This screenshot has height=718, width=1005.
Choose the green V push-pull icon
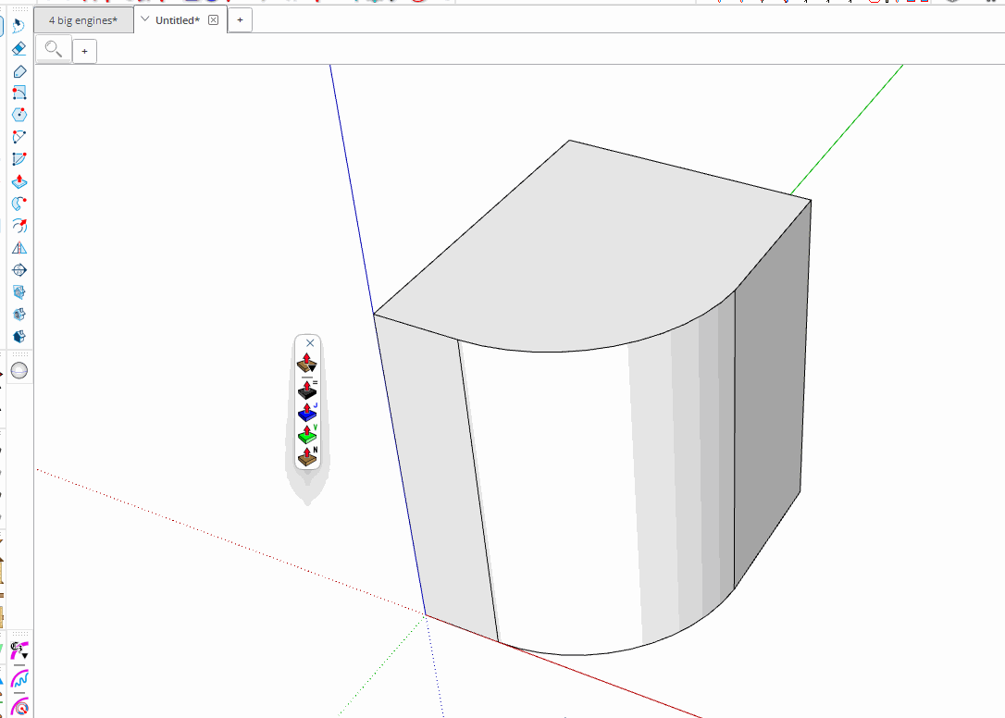[307, 434]
